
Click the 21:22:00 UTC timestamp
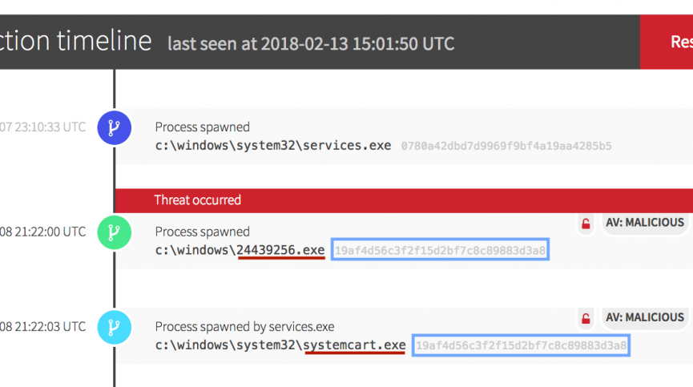[42, 232]
